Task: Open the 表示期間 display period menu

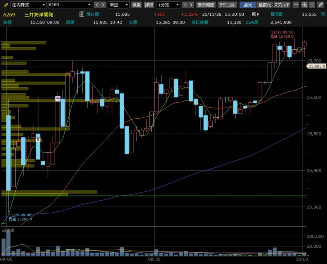Action: pos(206,5)
